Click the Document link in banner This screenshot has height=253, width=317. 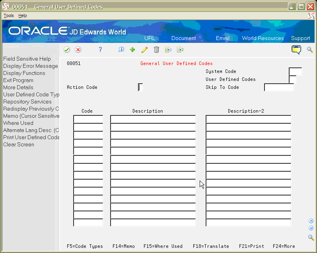click(184, 38)
